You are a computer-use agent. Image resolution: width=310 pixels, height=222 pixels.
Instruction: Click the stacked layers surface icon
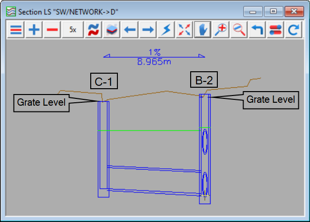[x=112, y=30]
